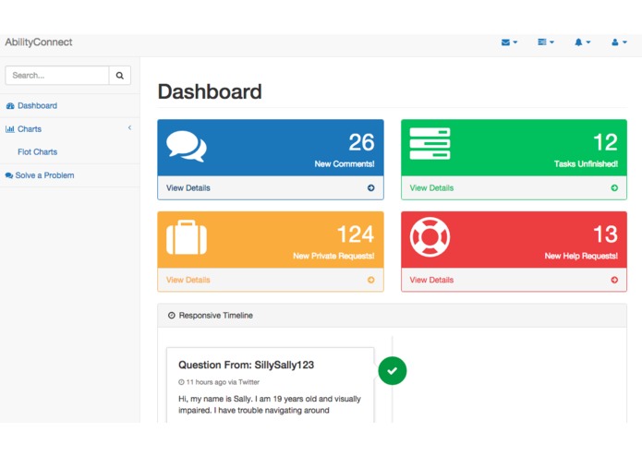Image resolution: width=642 pixels, height=456 pixels.
Task: Click the clock icon beside Responsive Timeline
Action: pos(172,316)
